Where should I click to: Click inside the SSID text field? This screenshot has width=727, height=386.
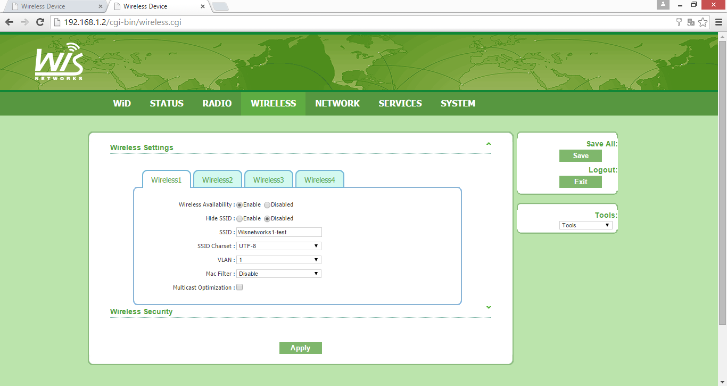tap(279, 232)
